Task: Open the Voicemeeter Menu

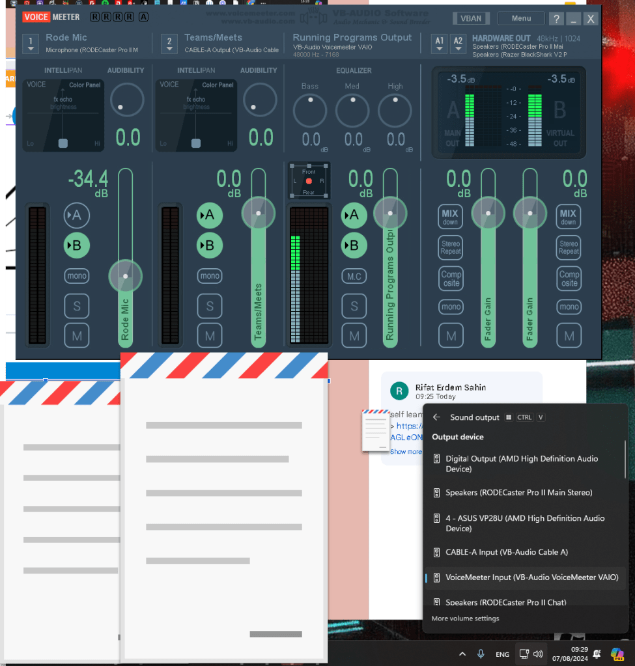Action: point(521,18)
